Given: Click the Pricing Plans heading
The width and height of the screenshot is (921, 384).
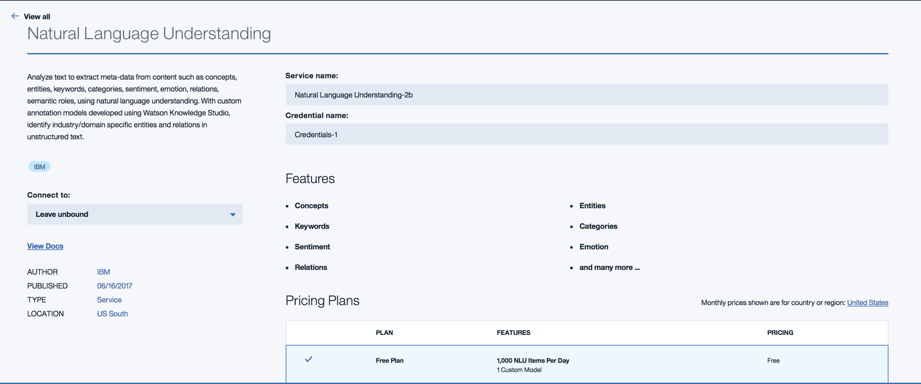Looking at the screenshot, I should click(x=322, y=300).
